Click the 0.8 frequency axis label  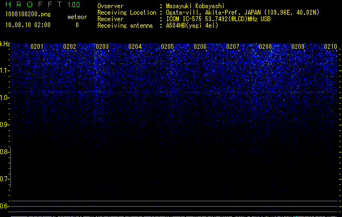[x=4, y=152]
